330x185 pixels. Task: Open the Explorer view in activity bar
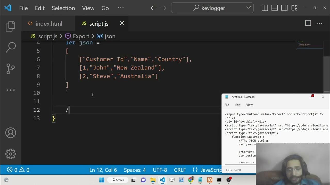11,26
